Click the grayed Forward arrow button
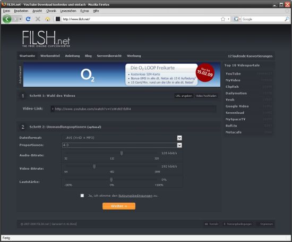292x242 pixels. pos(15,19)
